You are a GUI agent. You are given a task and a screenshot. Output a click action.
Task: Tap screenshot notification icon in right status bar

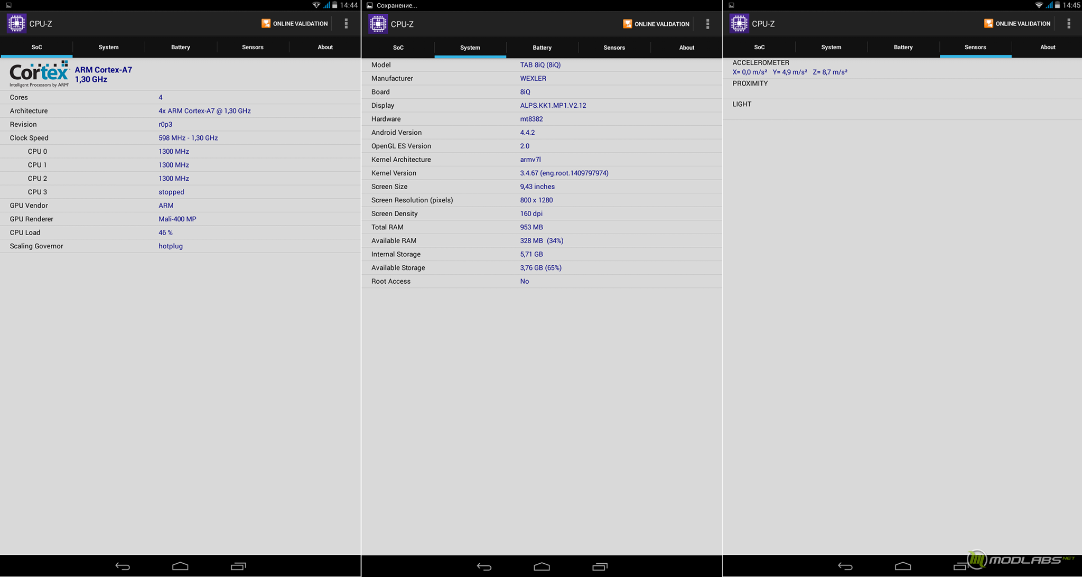coord(731,5)
